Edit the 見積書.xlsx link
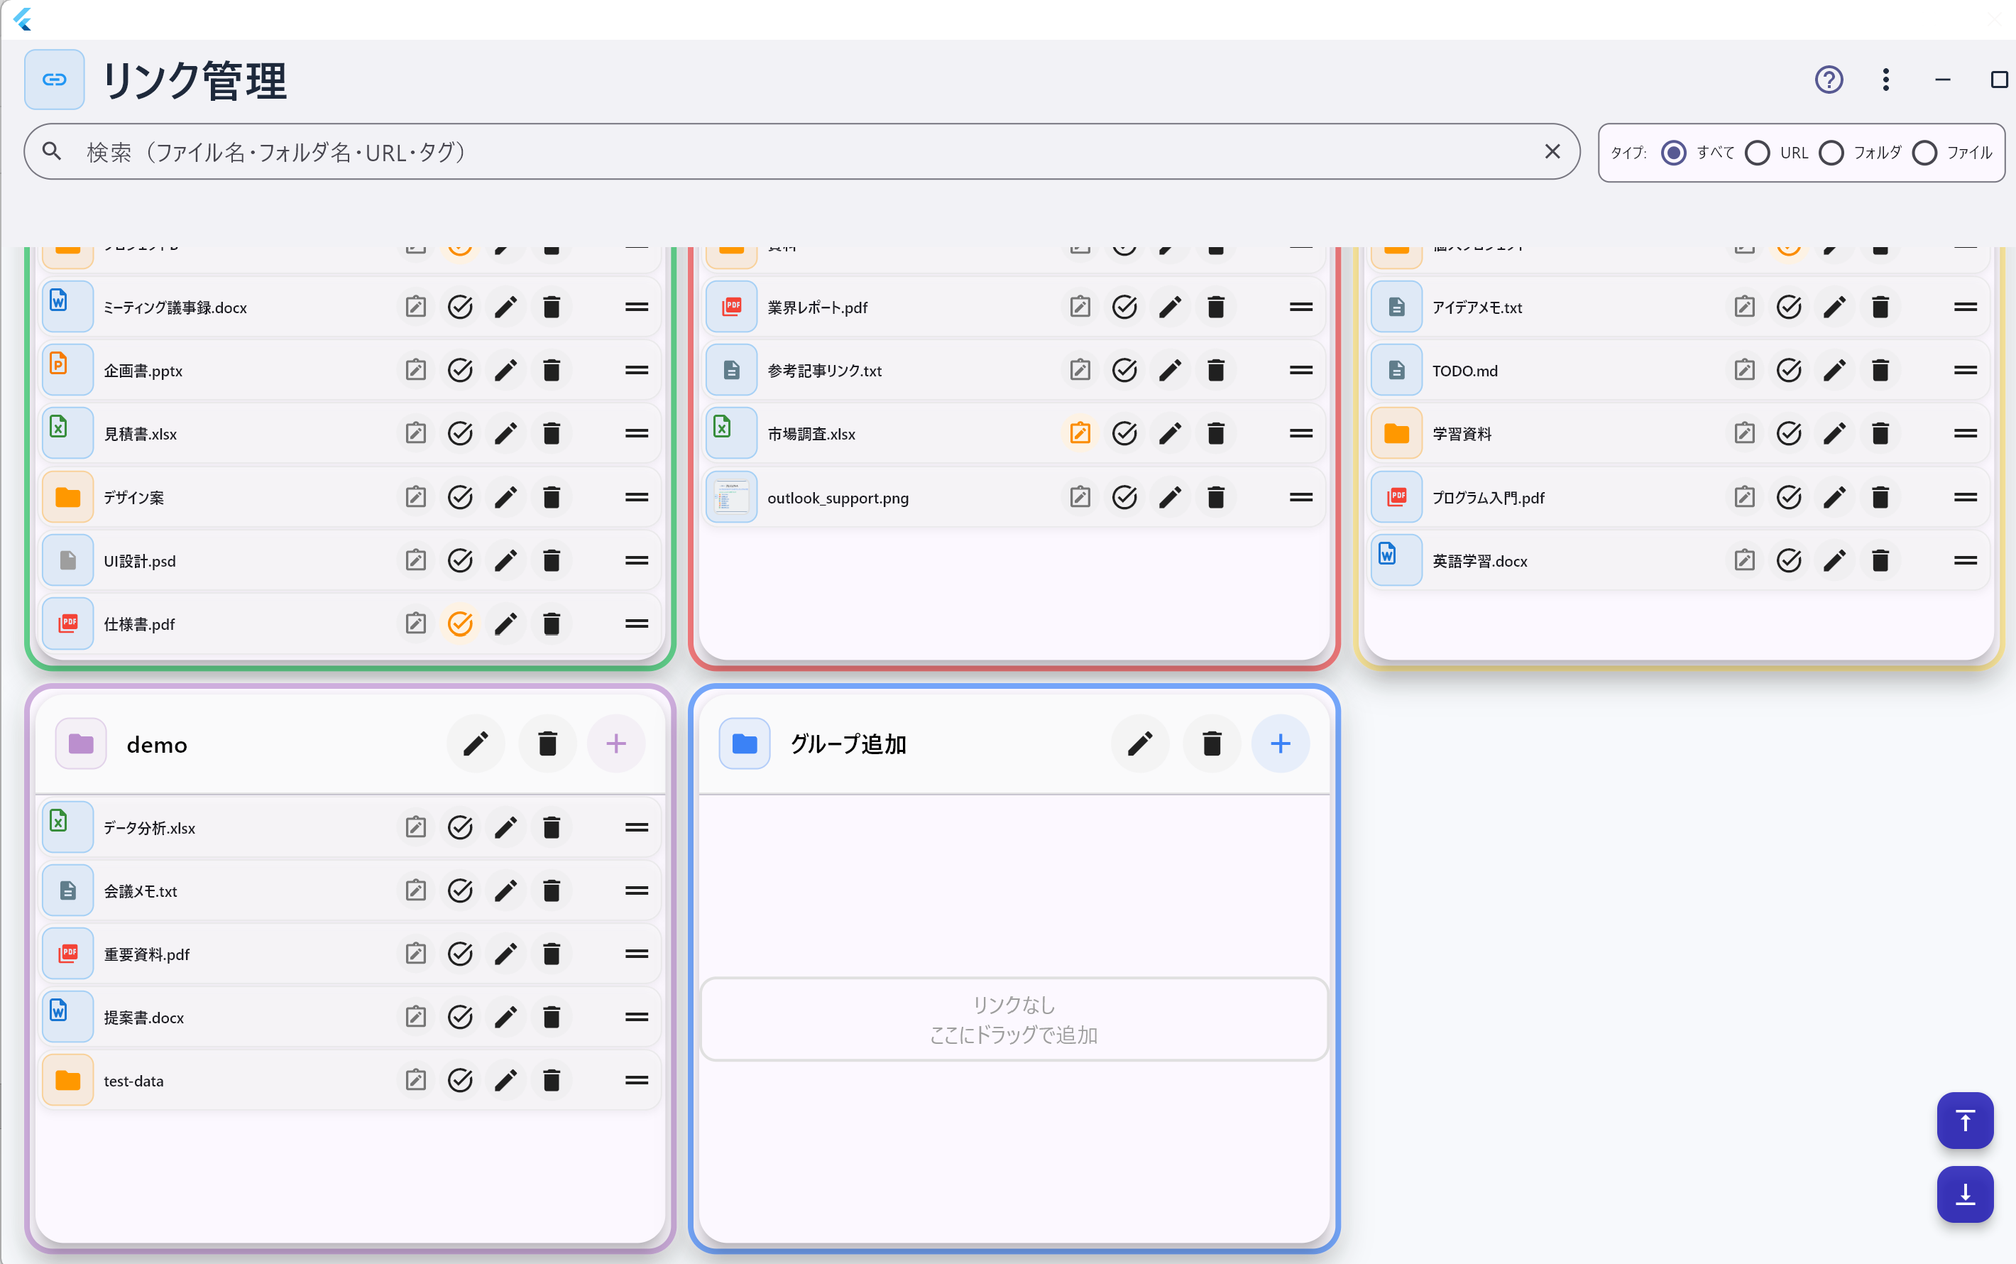 (x=505, y=434)
